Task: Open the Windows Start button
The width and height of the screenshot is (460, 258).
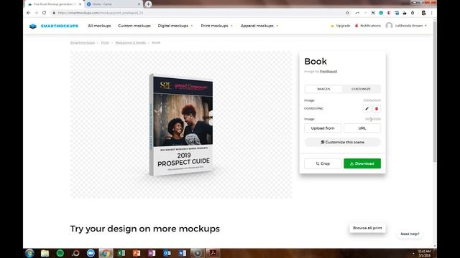Action: click(x=29, y=253)
